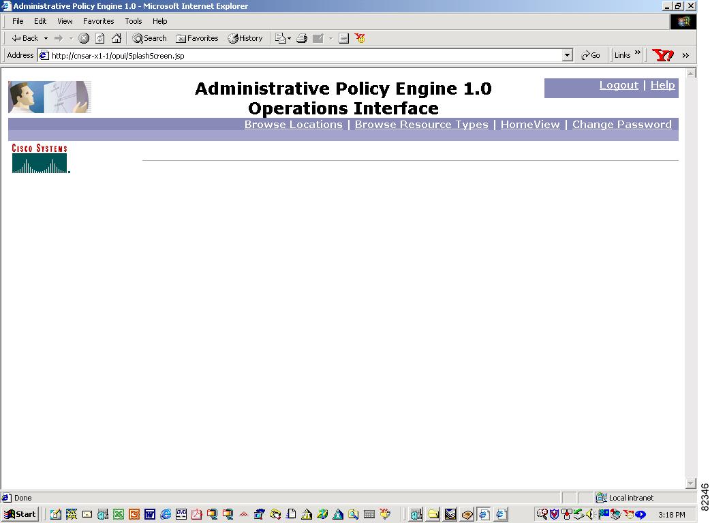Open the Mail icon dropdown arrow
The height and width of the screenshot is (523, 710).
(290, 38)
